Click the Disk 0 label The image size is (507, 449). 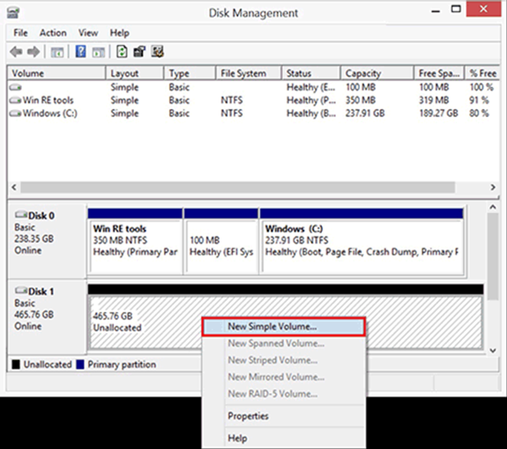(x=41, y=216)
